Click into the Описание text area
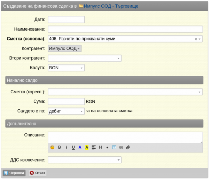 [125, 138]
